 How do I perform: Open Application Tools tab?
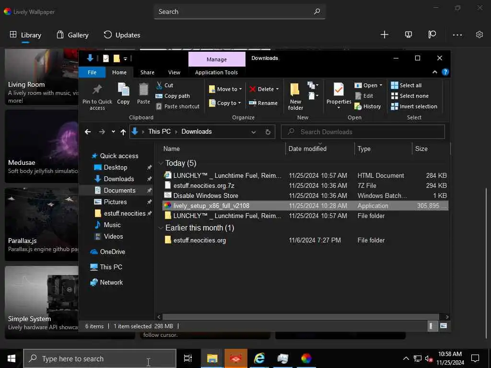(216, 72)
